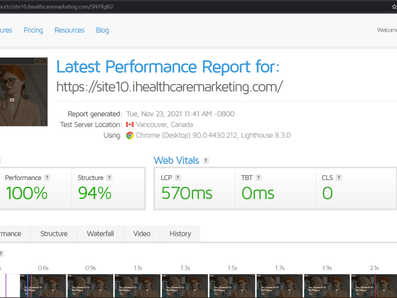Select the 0.9s filmstrip frame
This screenshot has height=298, width=397.
[91, 286]
